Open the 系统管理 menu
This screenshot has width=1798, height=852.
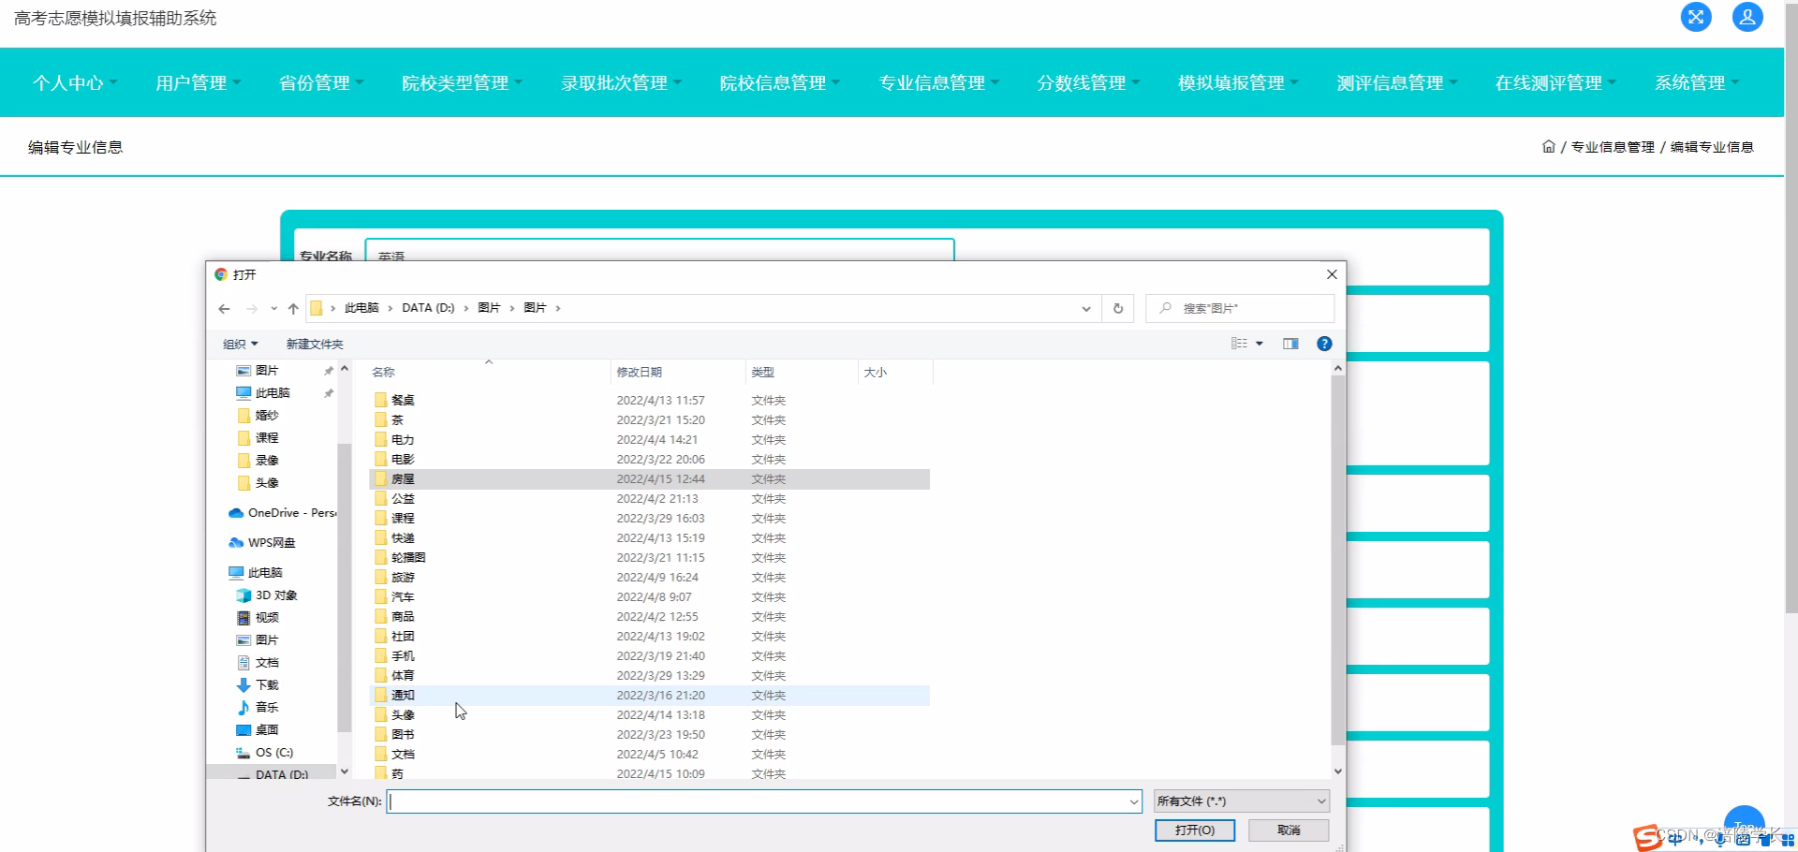1697,82
